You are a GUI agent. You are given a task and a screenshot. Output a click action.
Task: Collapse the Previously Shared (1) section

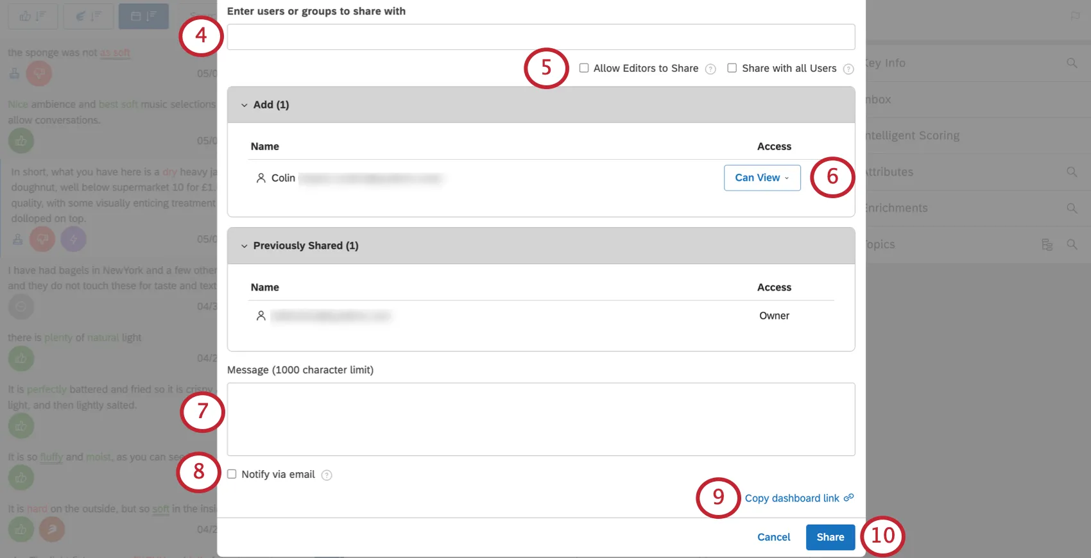245,246
